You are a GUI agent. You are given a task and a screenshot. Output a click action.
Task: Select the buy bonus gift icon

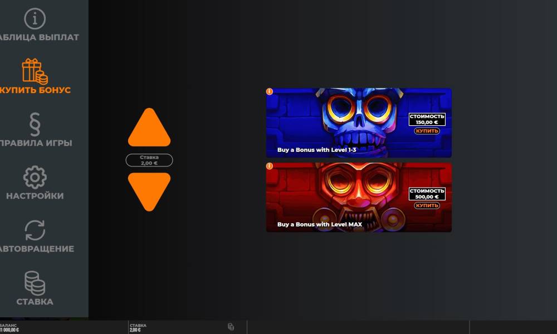point(35,71)
